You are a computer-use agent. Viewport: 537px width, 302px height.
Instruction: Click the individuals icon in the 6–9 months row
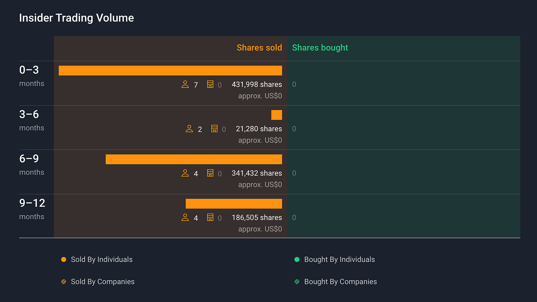click(185, 173)
